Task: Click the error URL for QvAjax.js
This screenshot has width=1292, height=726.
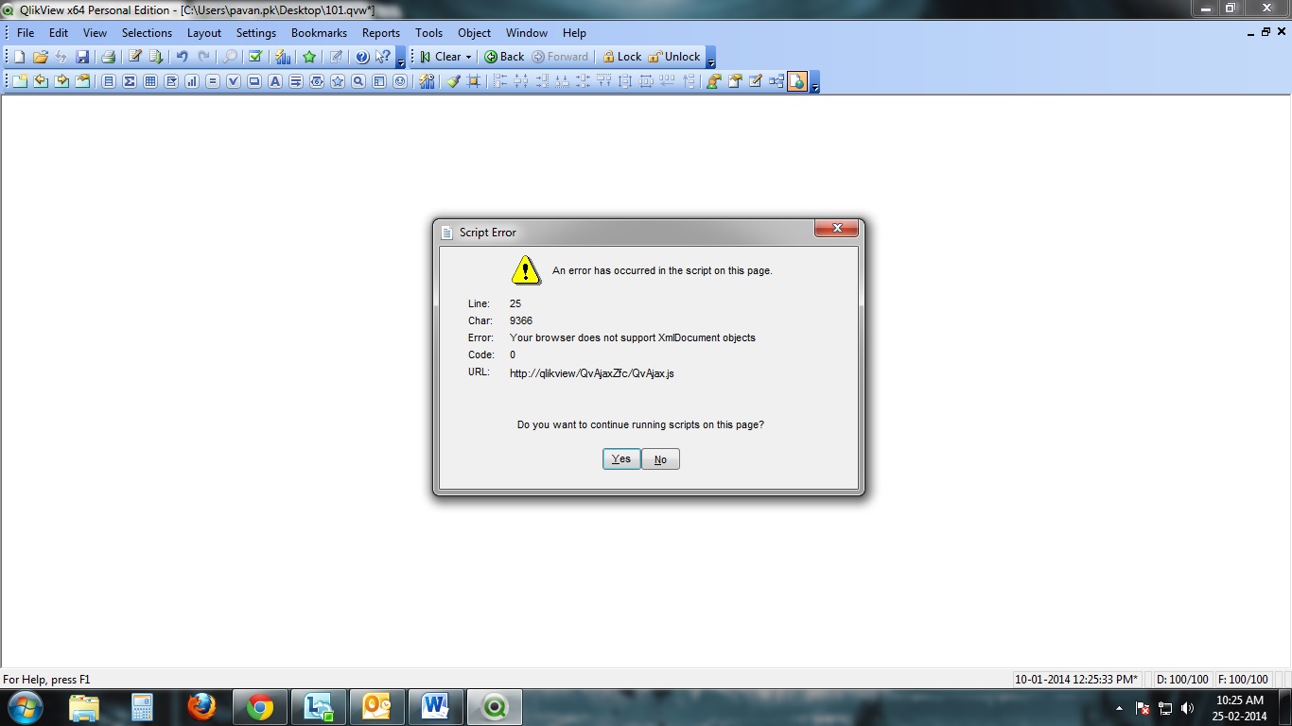Action: pos(592,373)
